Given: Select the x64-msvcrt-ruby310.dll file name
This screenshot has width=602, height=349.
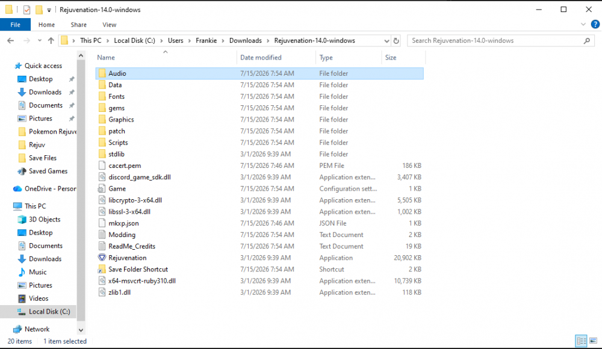Looking at the screenshot, I should tap(141, 280).
